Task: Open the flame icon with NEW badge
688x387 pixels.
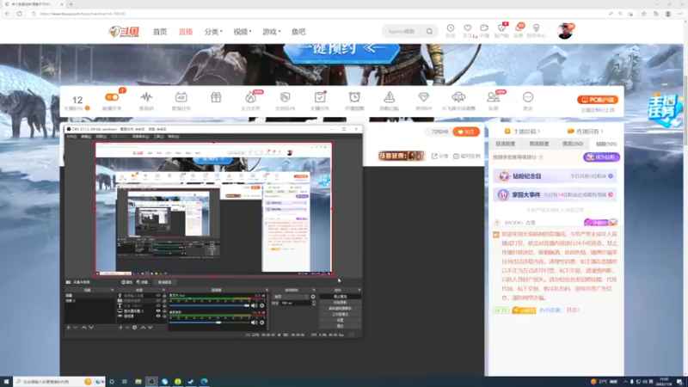Action: (250, 97)
